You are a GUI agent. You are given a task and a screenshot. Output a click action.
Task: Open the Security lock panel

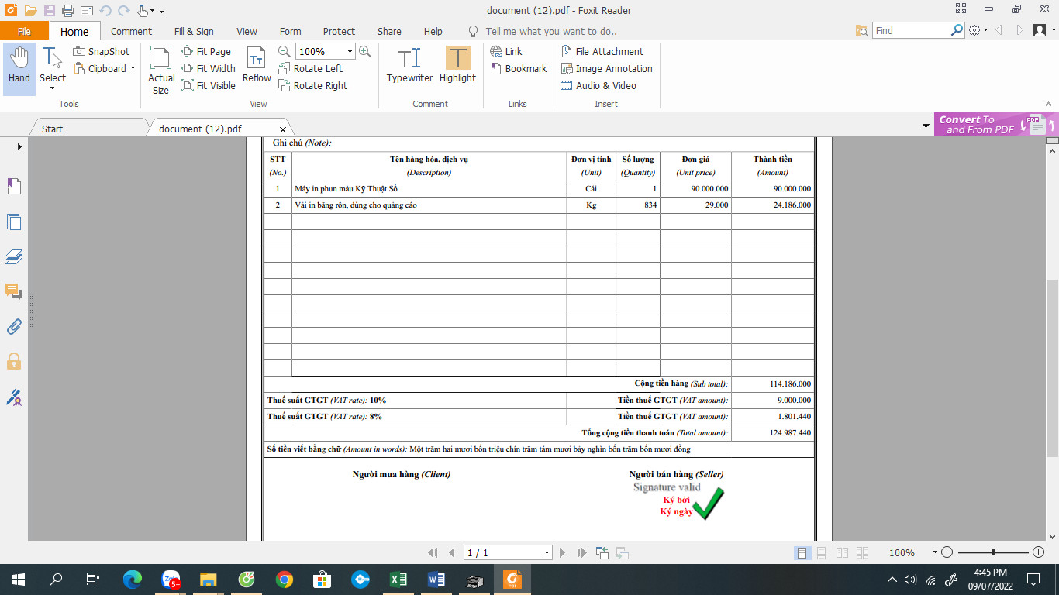point(14,362)
